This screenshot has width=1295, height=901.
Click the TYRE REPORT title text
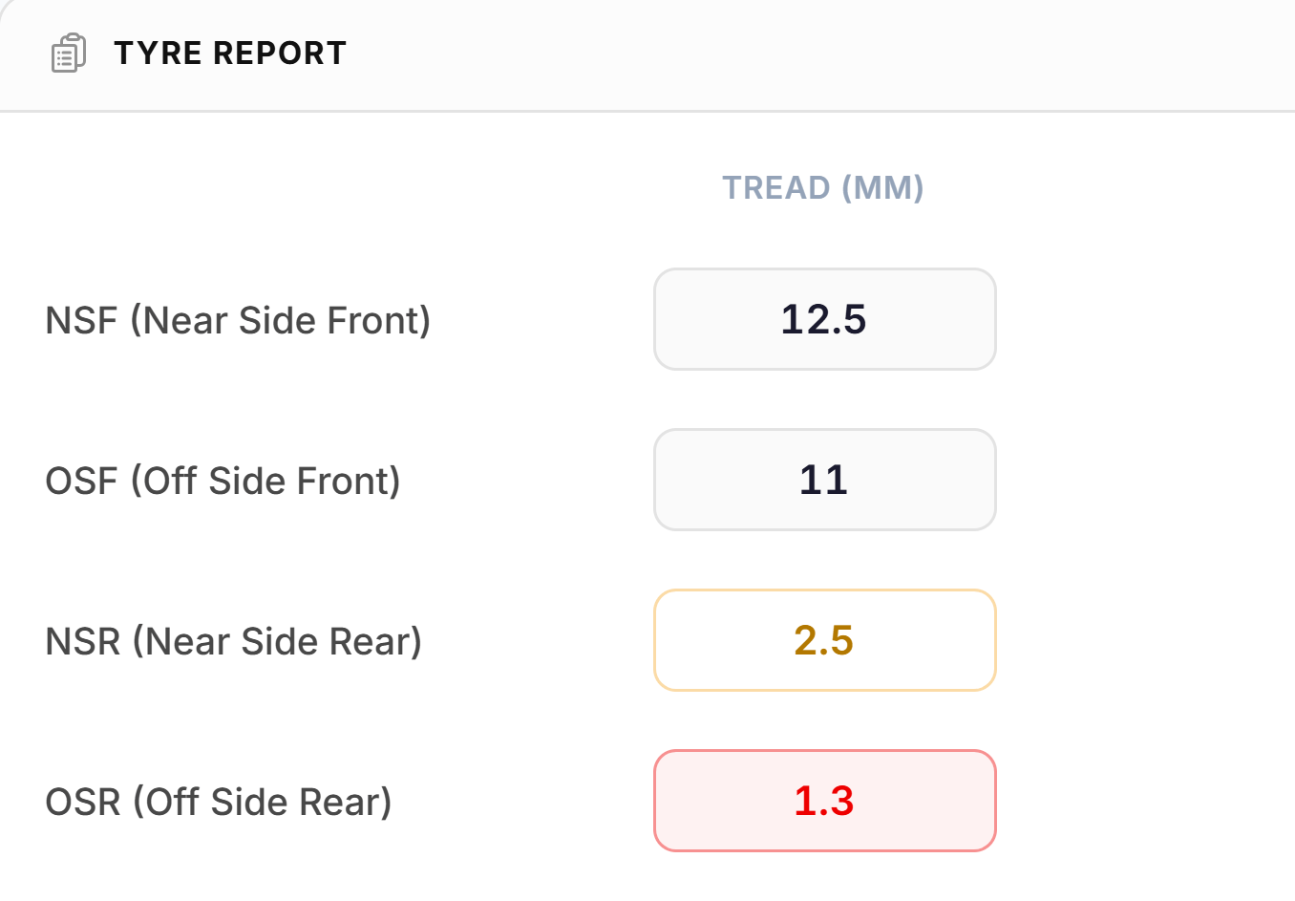click(229, 54)
